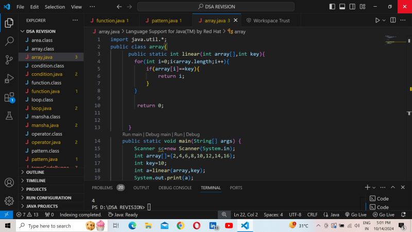Open the Search view in activity bar
The width and height of the screenshot is (412, 232).
(9, 41)
